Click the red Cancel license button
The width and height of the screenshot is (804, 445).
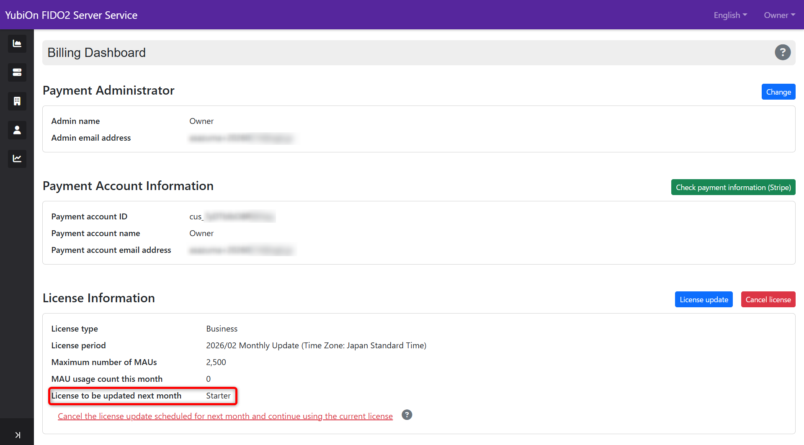768,300
